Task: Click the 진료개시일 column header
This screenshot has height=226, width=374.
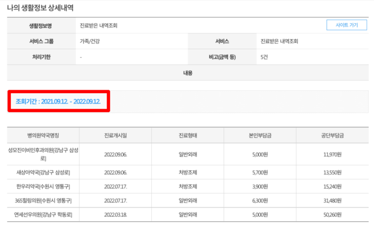Action: coord(115,135)
